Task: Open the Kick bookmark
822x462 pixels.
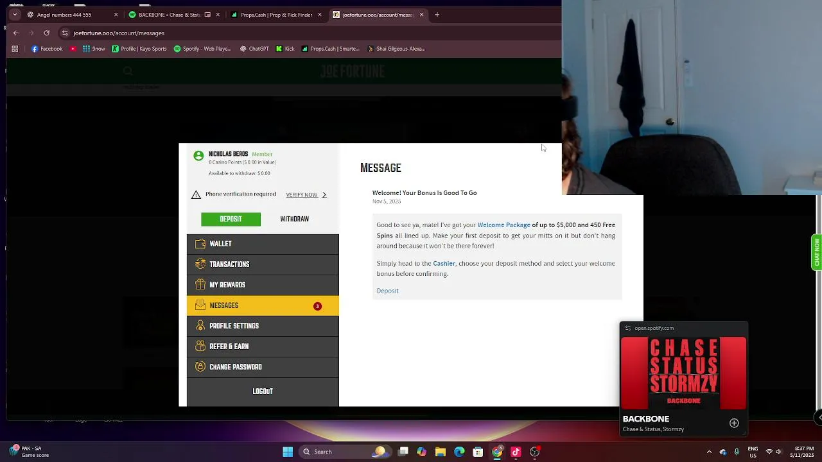Action: pos(285,49)
